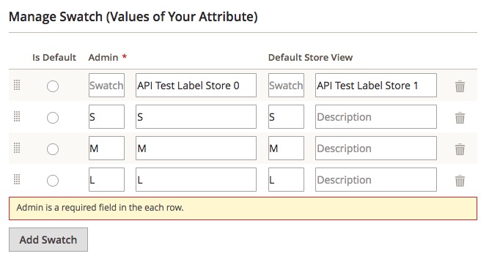Viewport: 489px width, 267px height.
Task: Focus the empty Admin Swatch field in first row
Action: coord(106,86)
